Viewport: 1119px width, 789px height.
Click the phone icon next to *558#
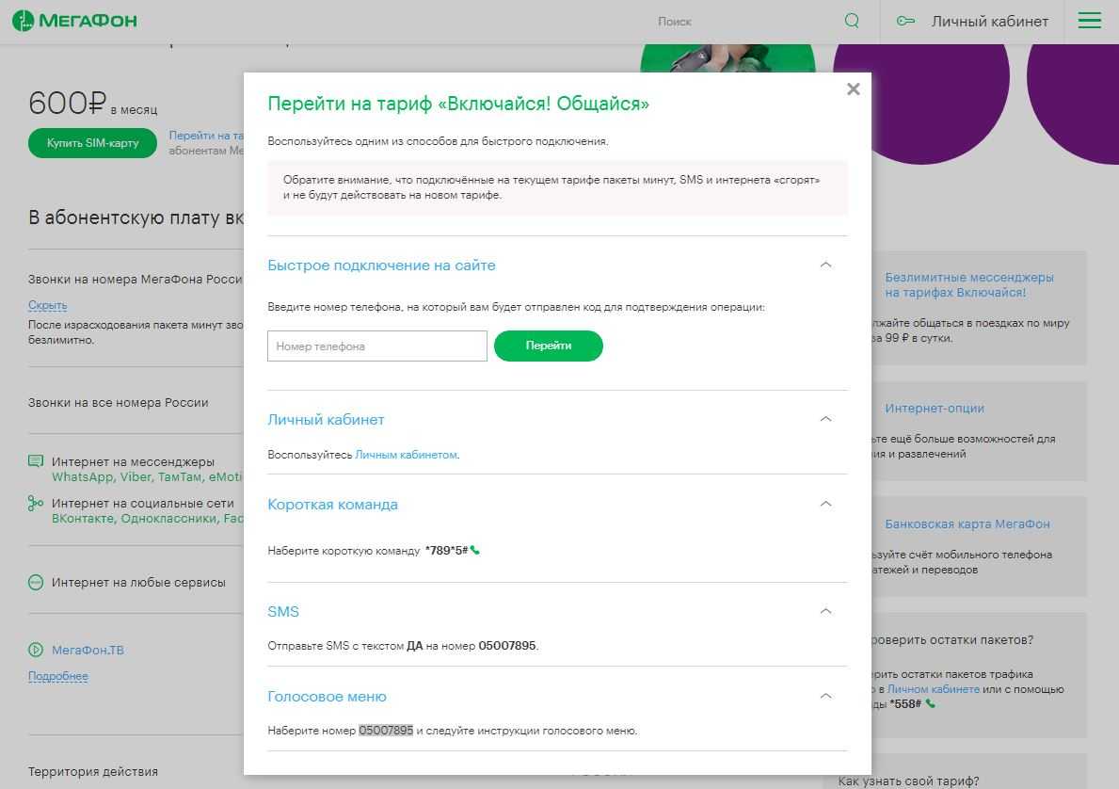[x=931, y=703]
